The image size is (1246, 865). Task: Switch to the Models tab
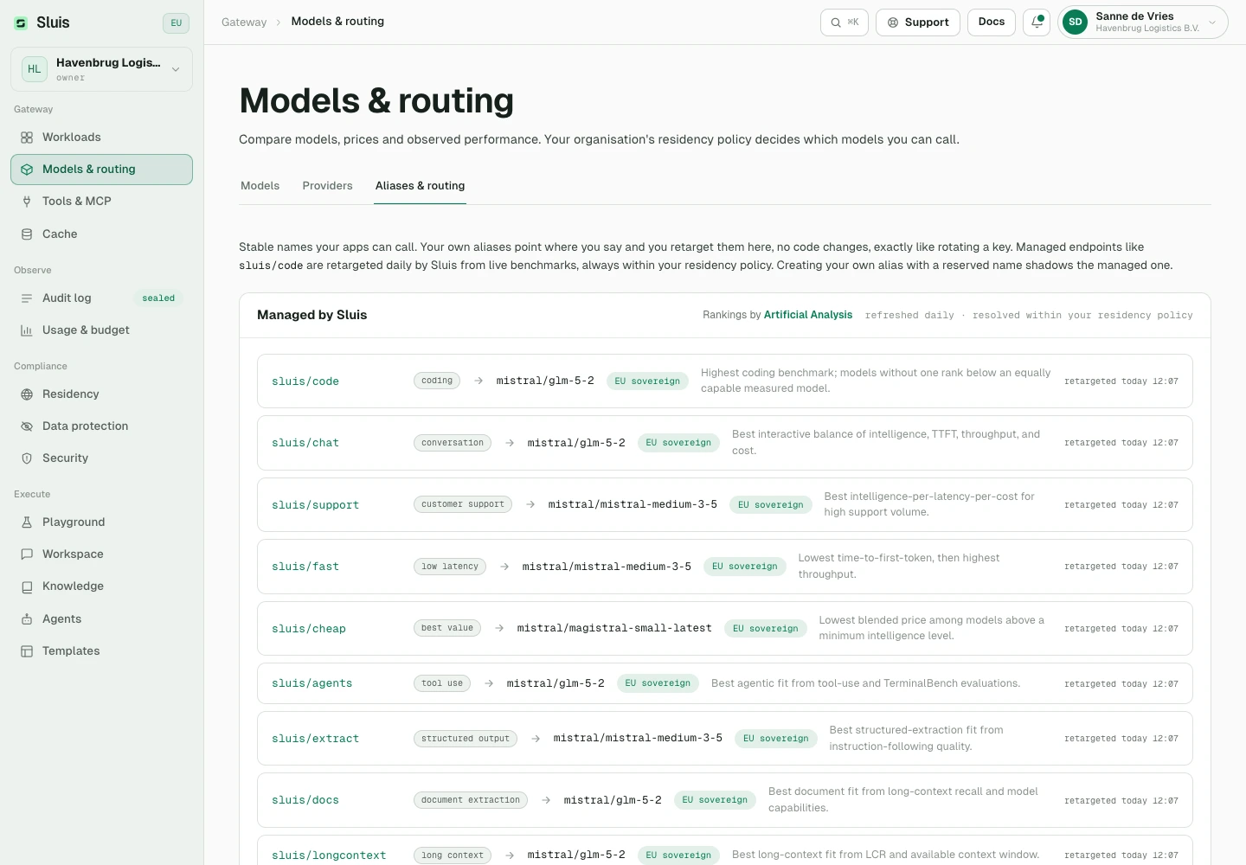coord(260,186)
